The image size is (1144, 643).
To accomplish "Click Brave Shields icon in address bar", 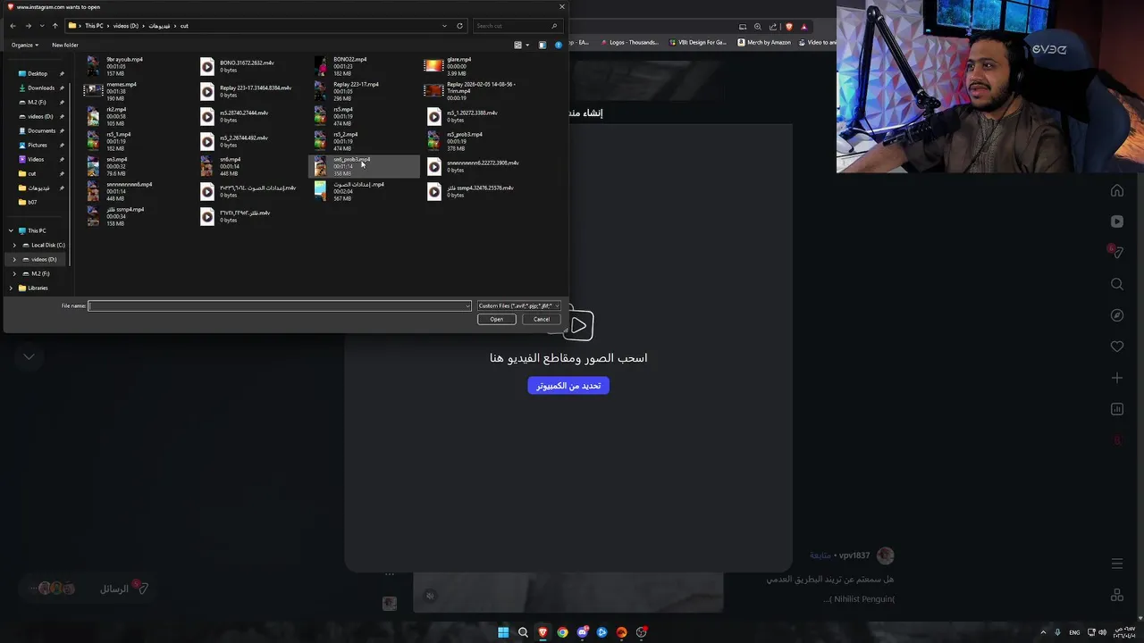I will pos(789,27).
